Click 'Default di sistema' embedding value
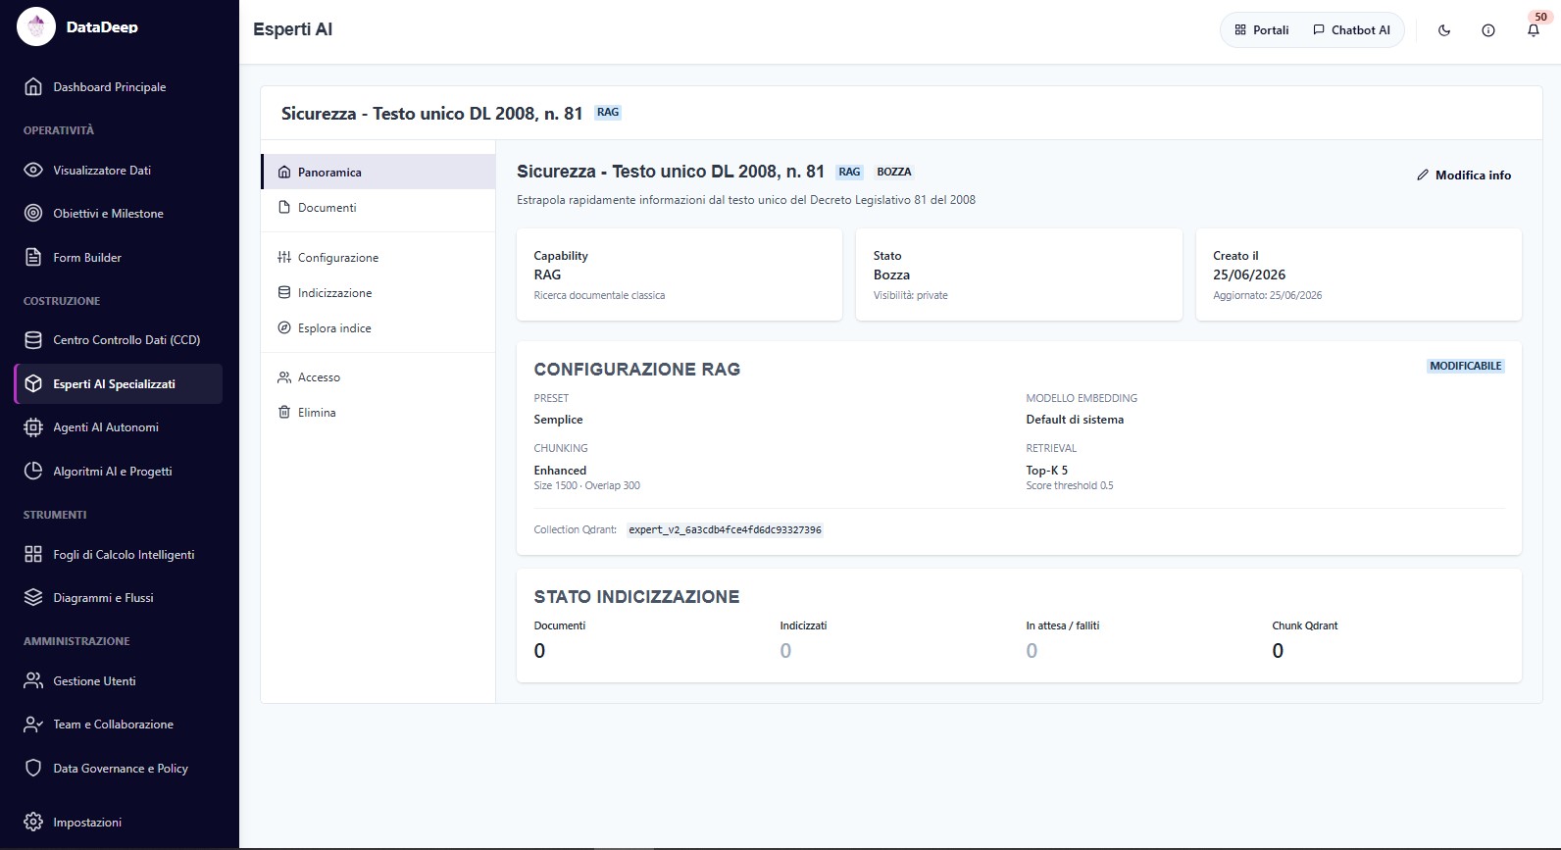The height and width of the screenshot is (850, 1561). coord(1075,420)
